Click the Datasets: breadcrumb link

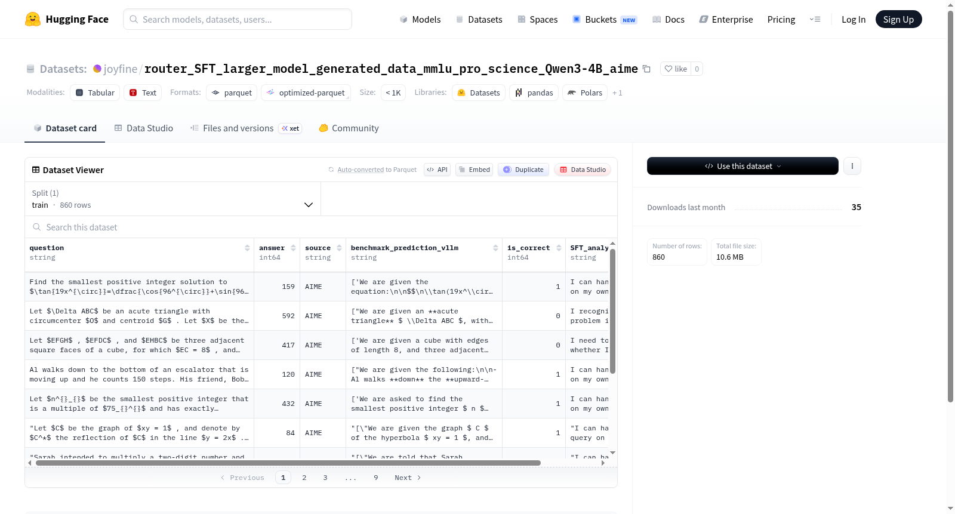click(63, 69)
